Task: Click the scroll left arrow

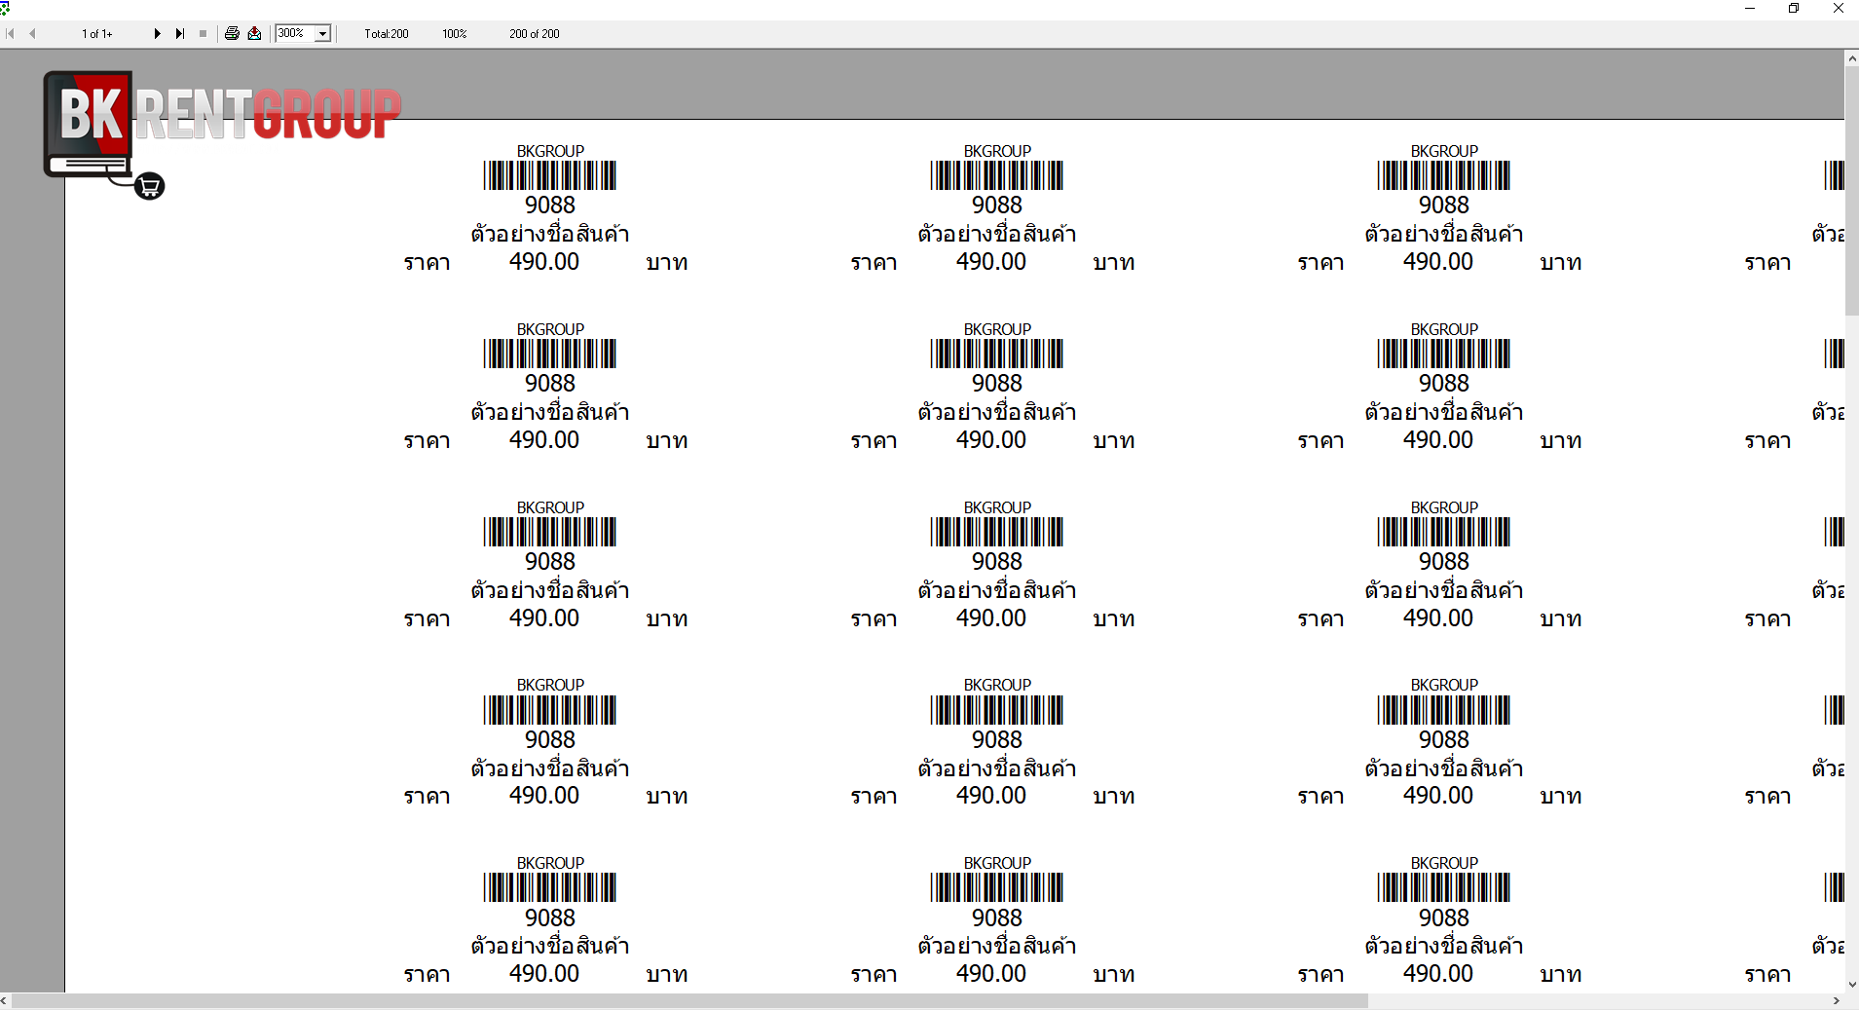Action: point(5,1001)
